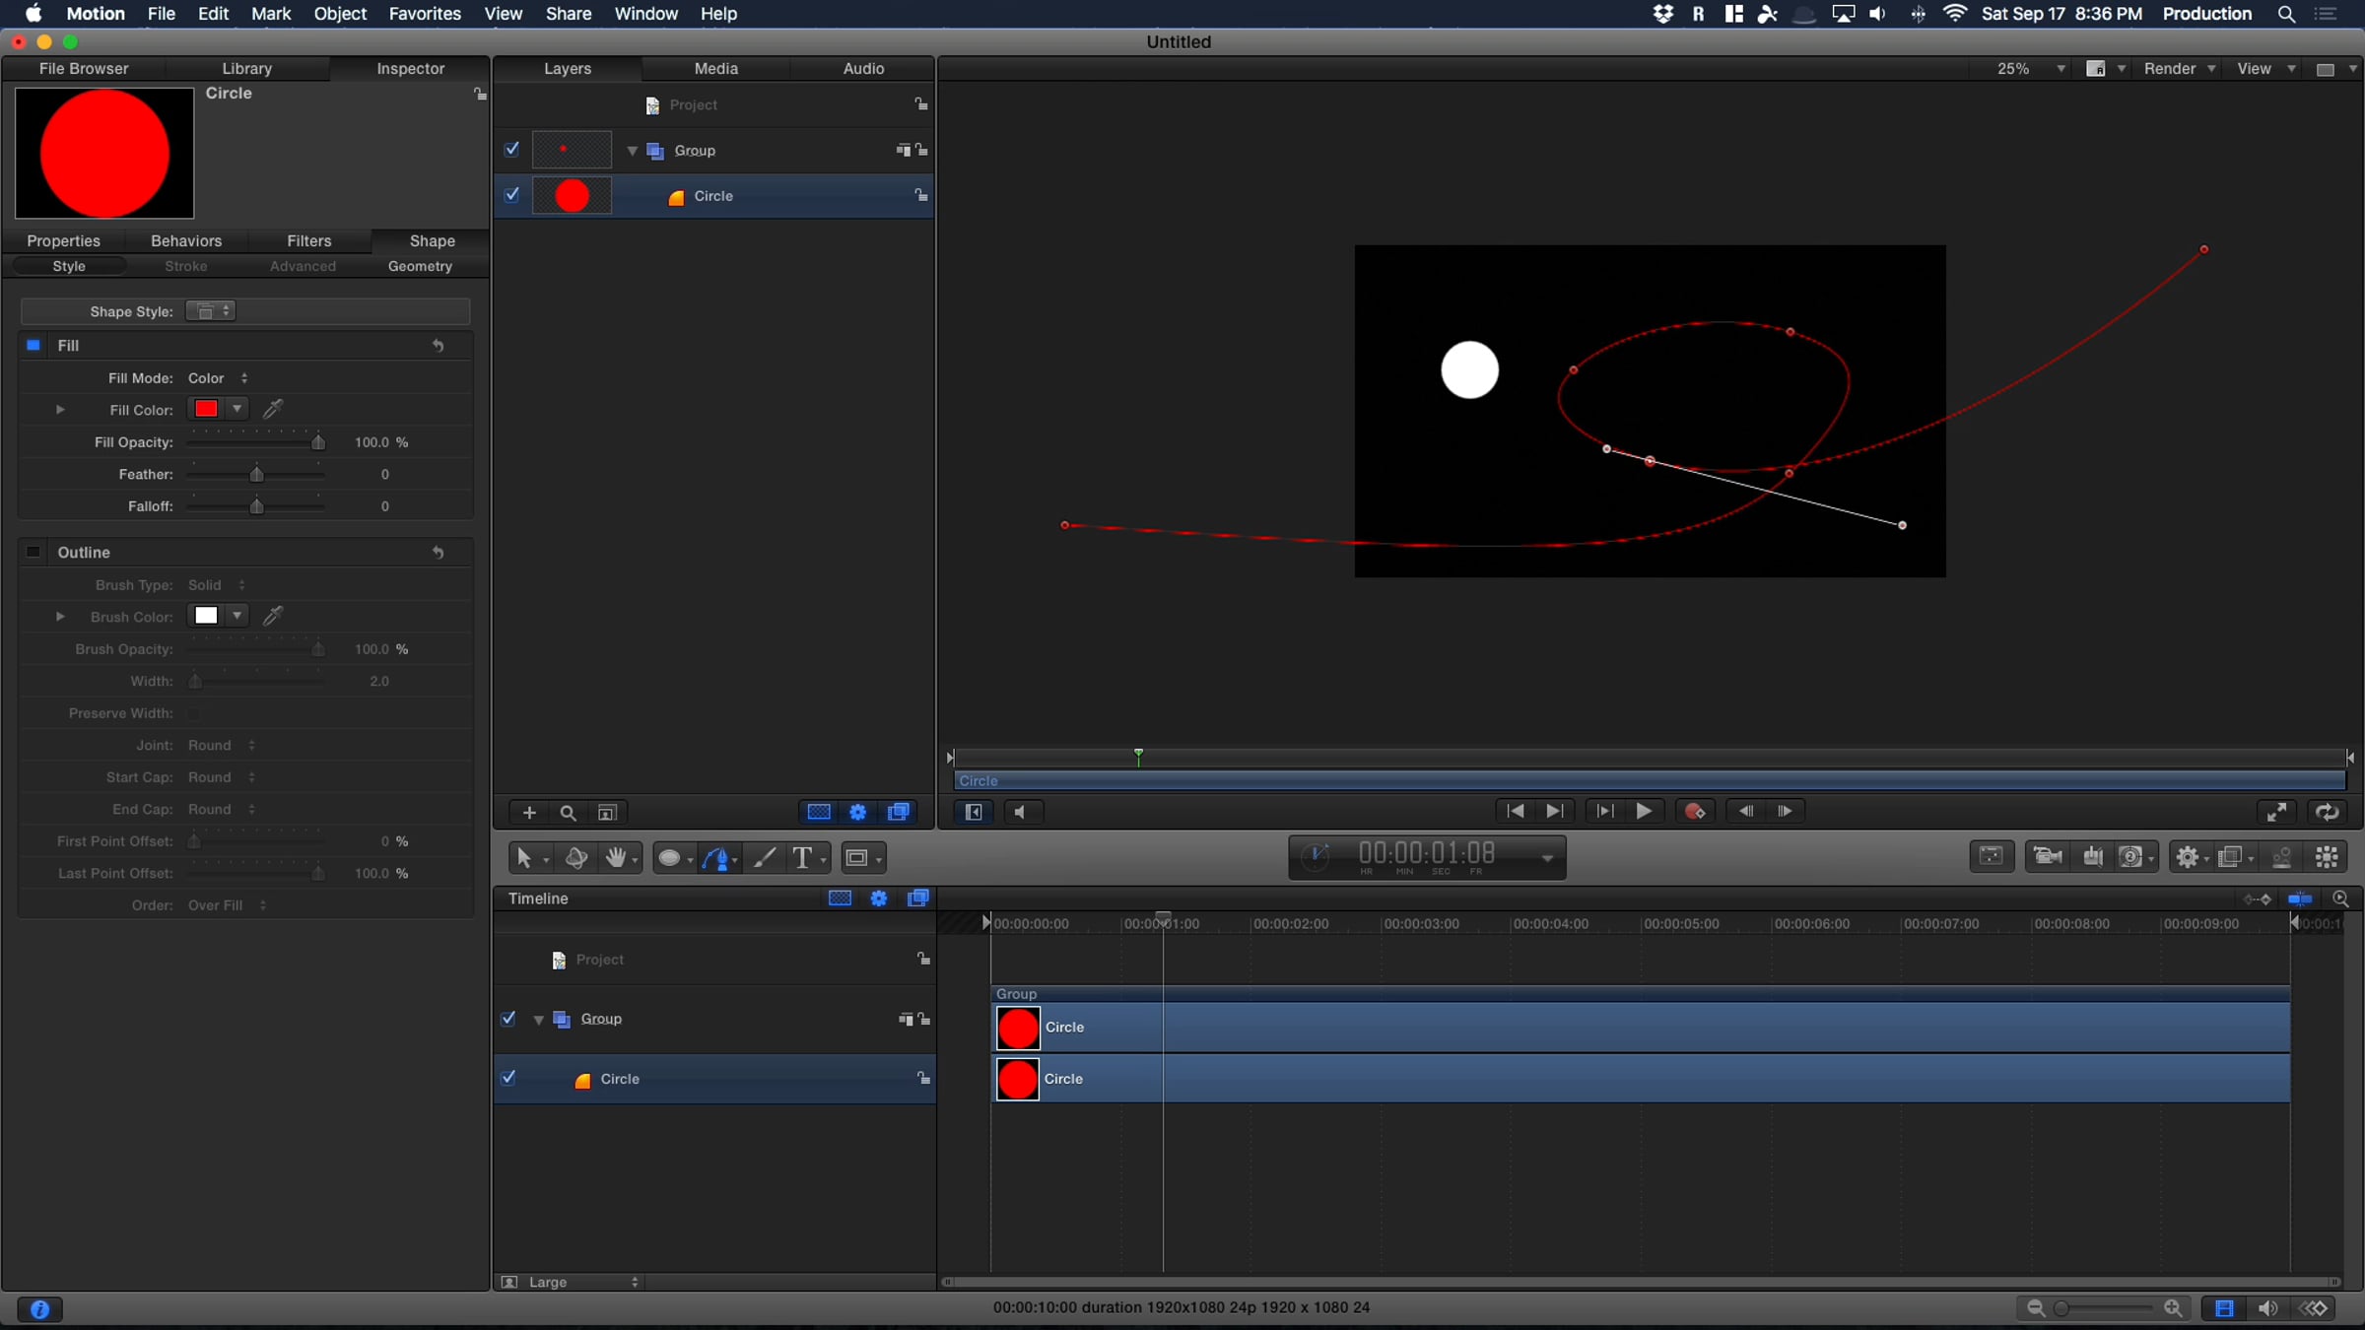Screen dimensions: 2365x1330
Task: Open the Object menu
Action: pos(339,14)
